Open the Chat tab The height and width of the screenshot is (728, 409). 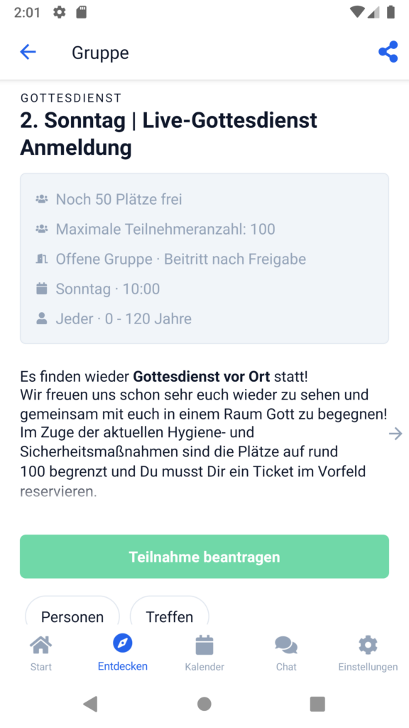pos(286,654)
